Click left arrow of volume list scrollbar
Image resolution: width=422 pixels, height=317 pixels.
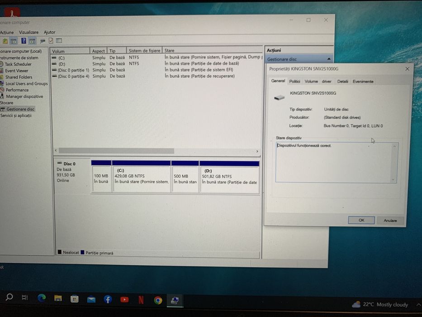coord(56,150)
